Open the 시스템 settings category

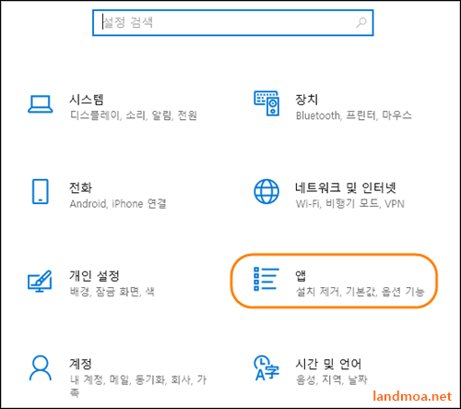(x=87, y=100)
